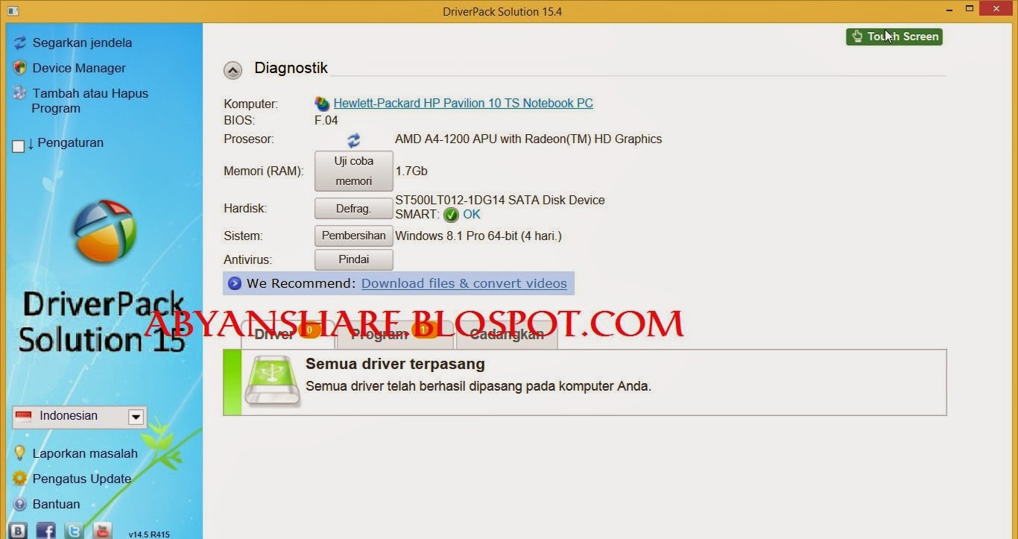Click the Pengatus Update label
1018x539 pixels.
(82, 479)
